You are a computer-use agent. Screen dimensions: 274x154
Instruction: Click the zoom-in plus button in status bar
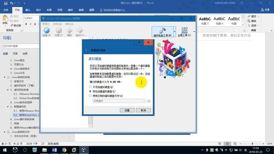(263, 144)
